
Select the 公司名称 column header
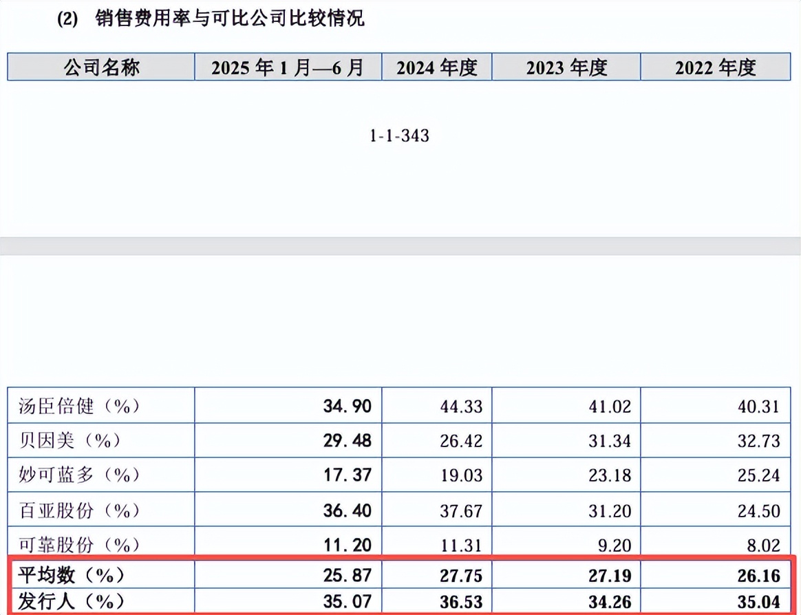tap(101, 67)
